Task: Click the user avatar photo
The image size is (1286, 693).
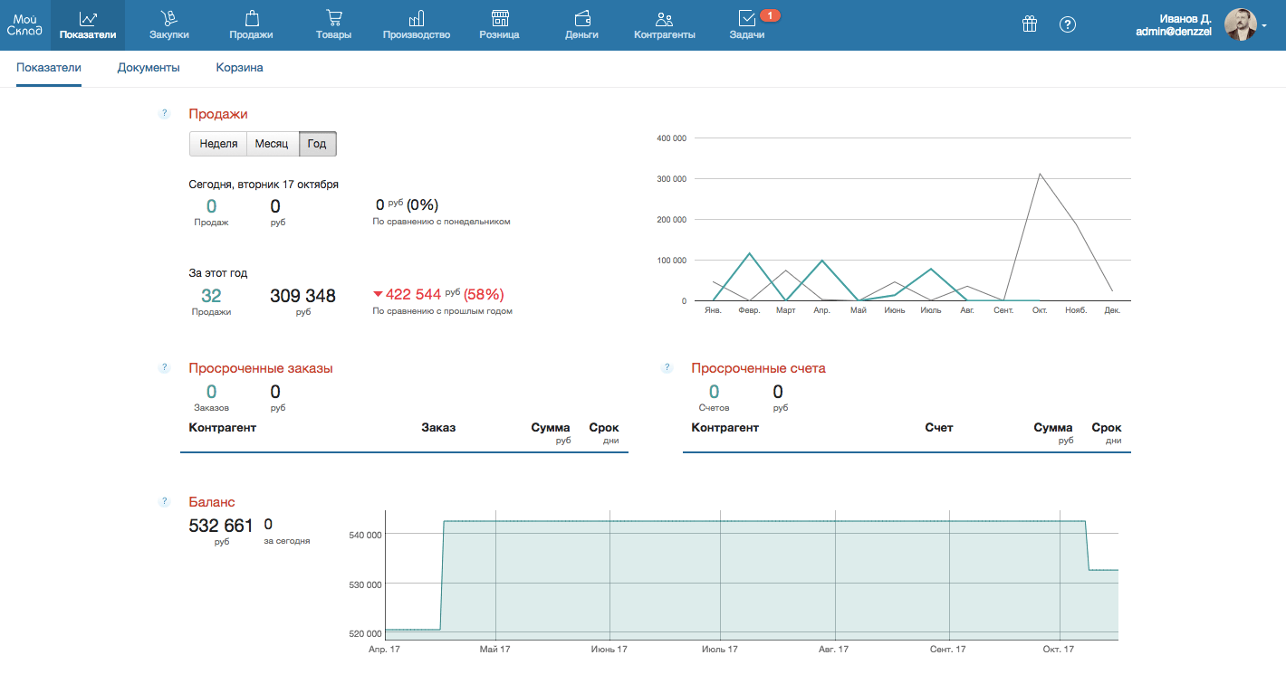Action: click(1240, 24)
